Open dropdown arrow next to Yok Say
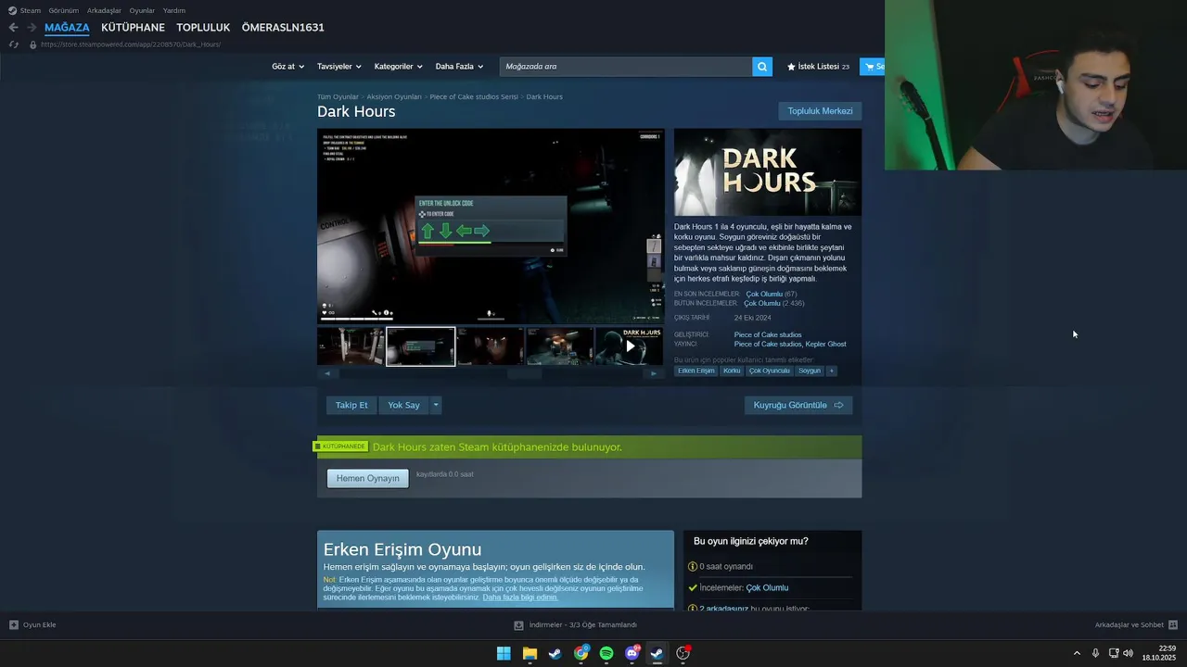The width and height of the screenshot is (1187, 667). coord(436,405)
